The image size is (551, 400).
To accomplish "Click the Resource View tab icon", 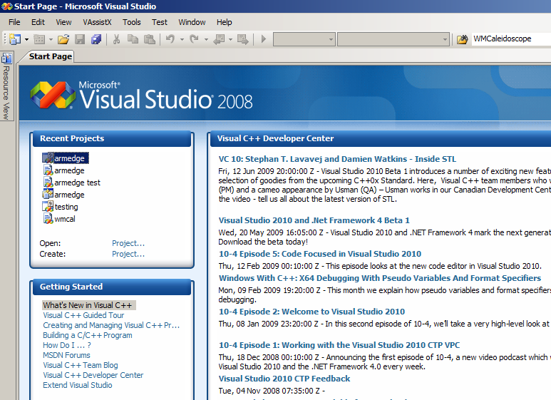I will tap(6, 58).
